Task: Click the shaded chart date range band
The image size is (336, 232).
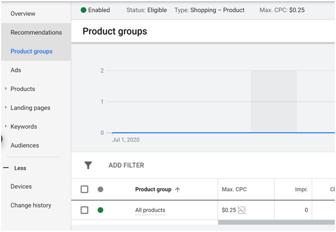Action: pyautogui.click(x=274, y=102)
